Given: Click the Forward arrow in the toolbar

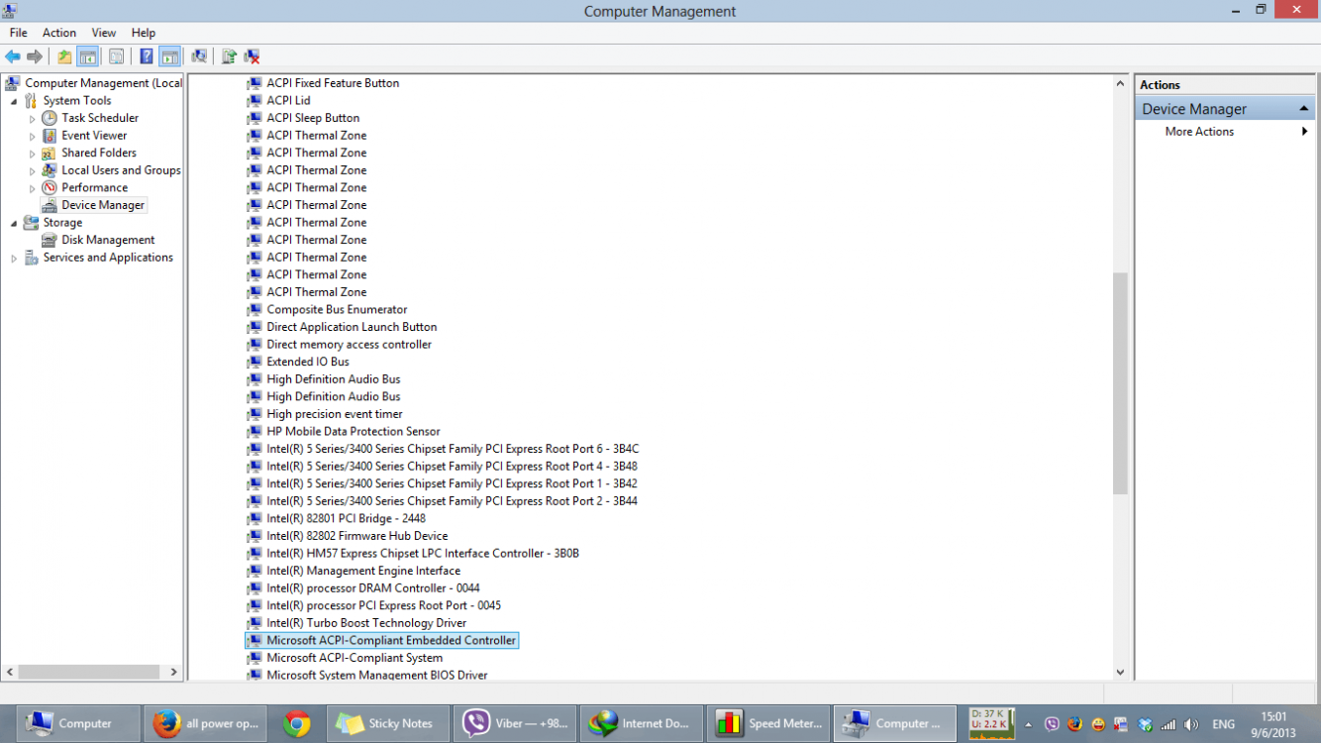Looking at the screenshot, I should (35, 56).
